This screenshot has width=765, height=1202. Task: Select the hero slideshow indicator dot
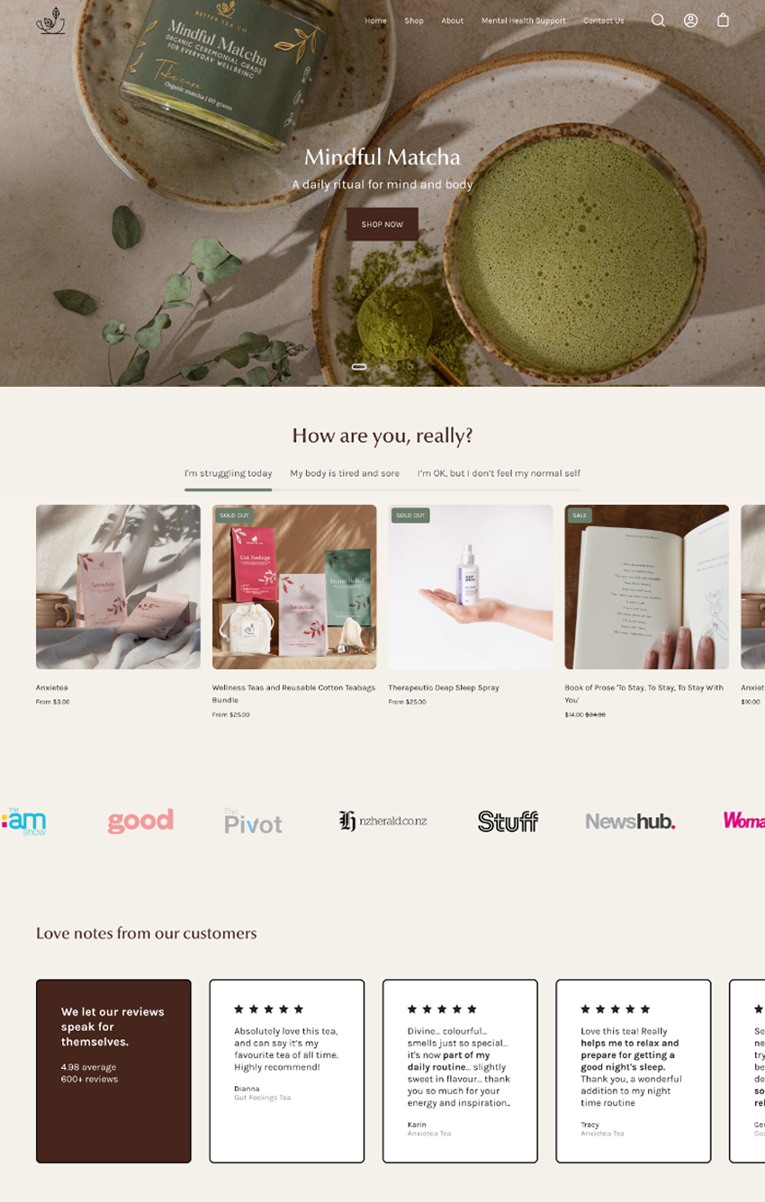click(359, 367)
